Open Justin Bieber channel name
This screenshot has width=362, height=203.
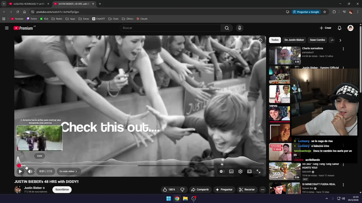pos(33,188)
